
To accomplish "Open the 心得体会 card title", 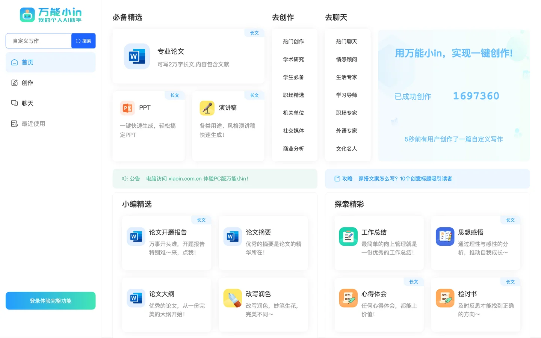I will [374, 294].
